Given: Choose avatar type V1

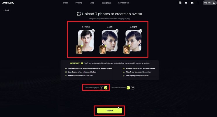Looking at the screenshot, I should (128, 88).
